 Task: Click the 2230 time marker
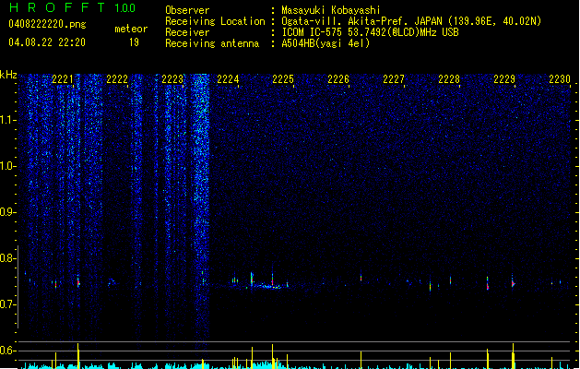560,79
